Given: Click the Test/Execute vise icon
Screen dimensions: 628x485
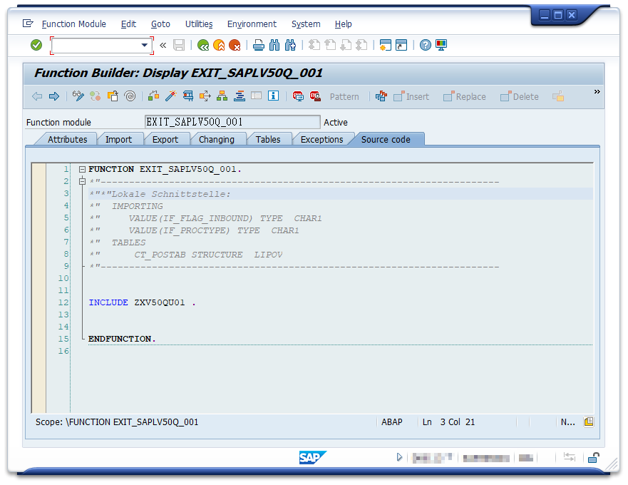Looking at the screenshot, I should [x=188, y=96].
